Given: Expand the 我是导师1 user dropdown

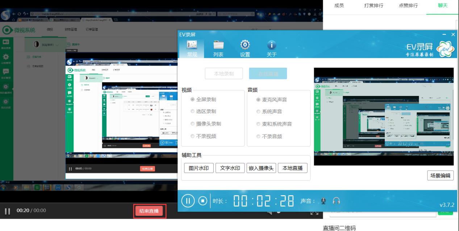Looking at the screenshot, I should pos(46,45).
